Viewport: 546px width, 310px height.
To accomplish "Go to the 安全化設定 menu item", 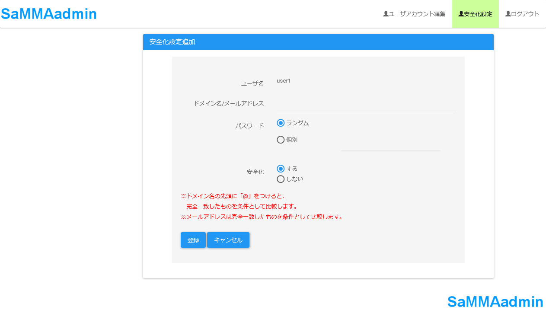I will pos(475,14).
